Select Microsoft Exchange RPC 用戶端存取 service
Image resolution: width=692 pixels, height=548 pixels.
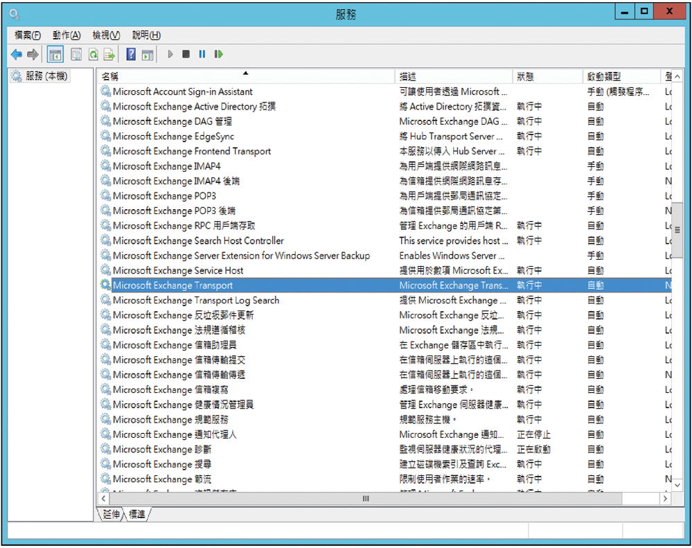[x=384, y=225]
